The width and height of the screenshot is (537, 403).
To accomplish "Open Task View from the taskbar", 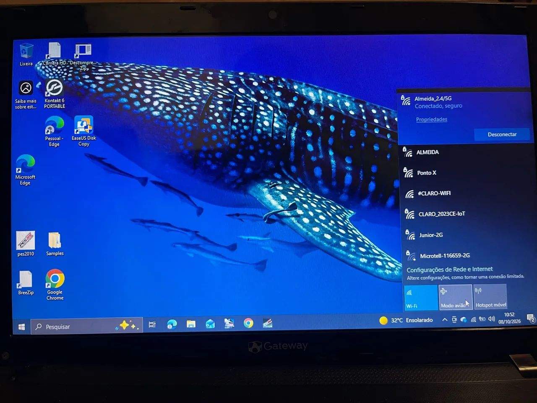I will (x=152, y=324).
